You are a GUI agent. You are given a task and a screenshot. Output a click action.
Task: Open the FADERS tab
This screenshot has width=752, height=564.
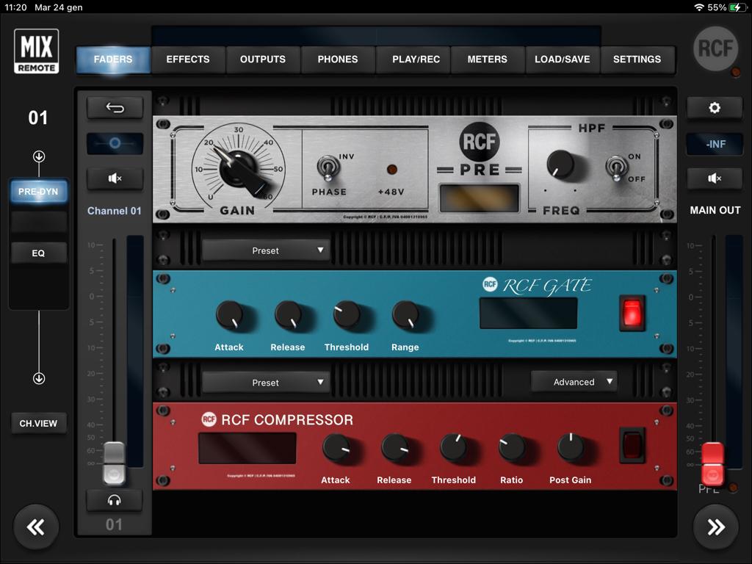(x=113, y=59)
